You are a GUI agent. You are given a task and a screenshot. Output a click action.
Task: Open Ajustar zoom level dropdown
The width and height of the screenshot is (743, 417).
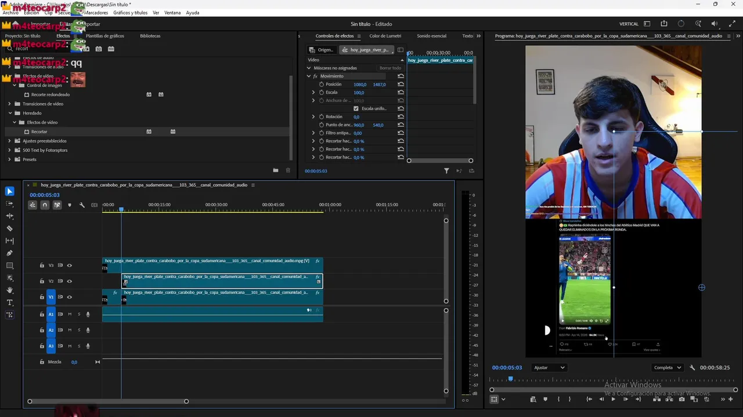tap(549, 368)
